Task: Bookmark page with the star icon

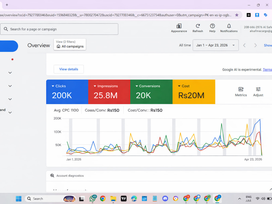Action: (x=237, y=15)
